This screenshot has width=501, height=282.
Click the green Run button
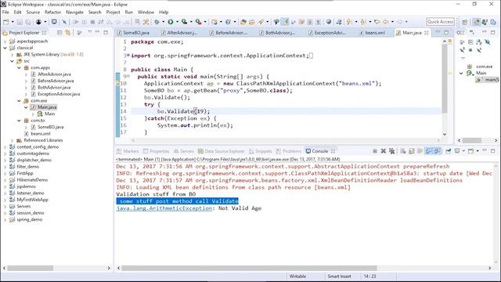(171, 22)
